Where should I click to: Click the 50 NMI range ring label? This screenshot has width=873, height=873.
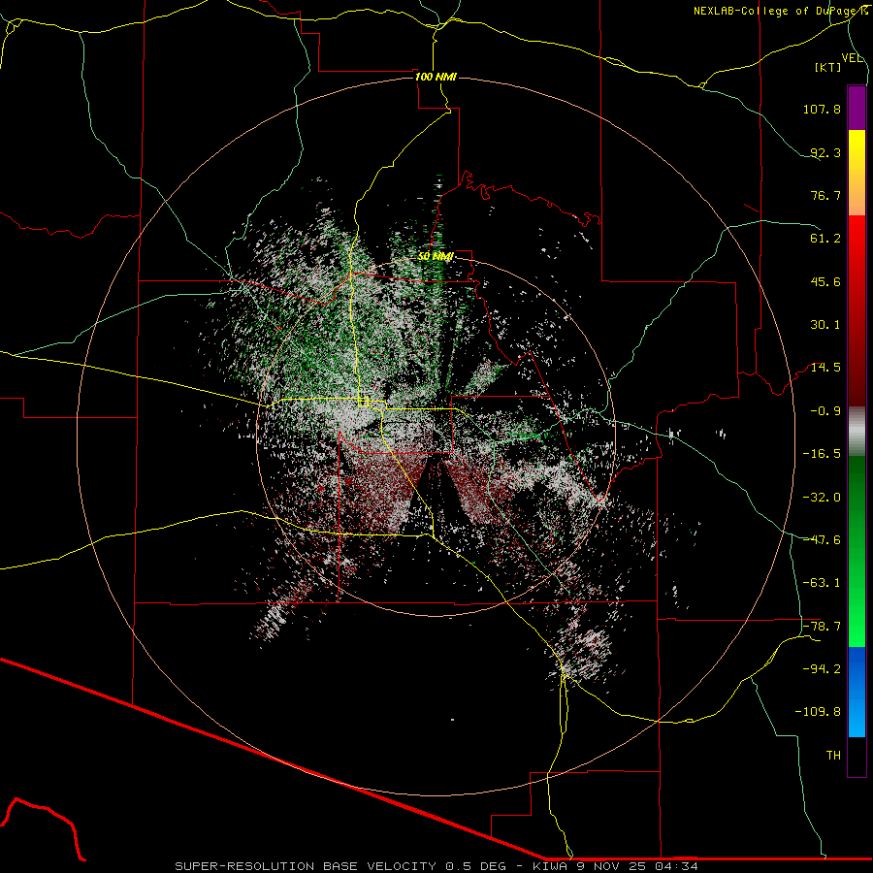tap(436, 256)
